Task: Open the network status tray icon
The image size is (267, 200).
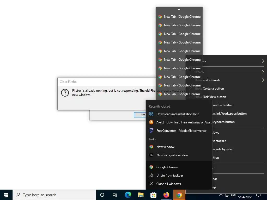Action: click(x=227, y=195)
